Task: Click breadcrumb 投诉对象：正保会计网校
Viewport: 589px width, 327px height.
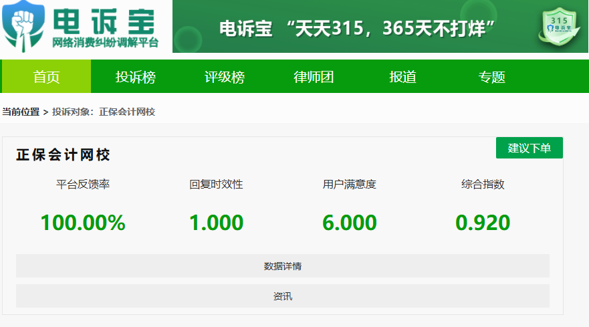Action: (x=104, y=112)
